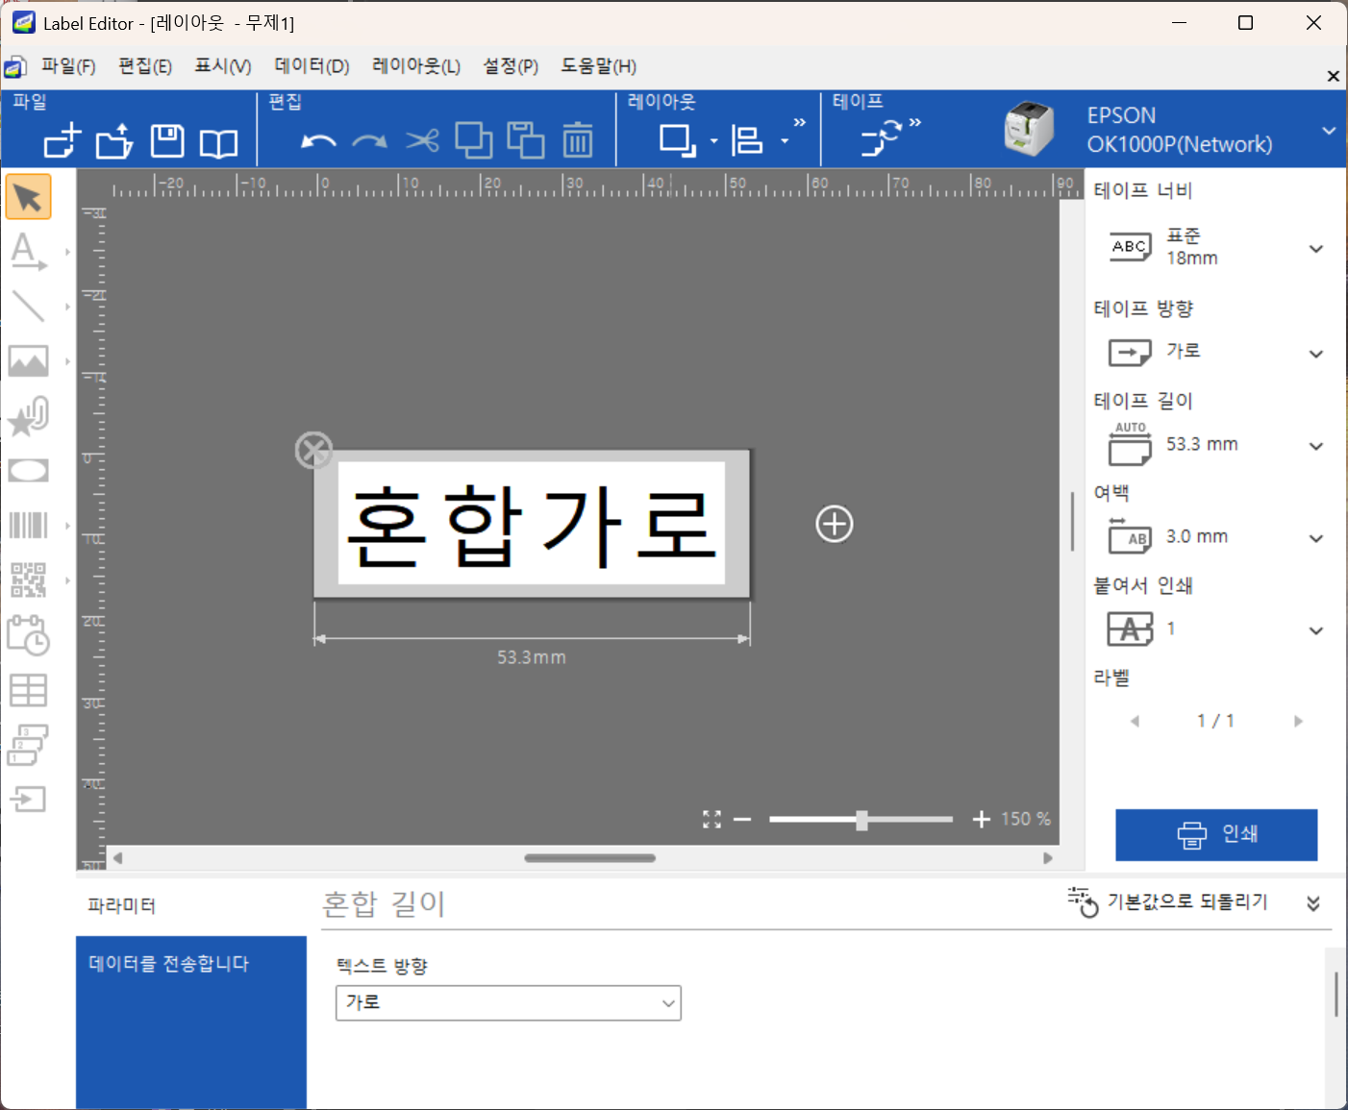Image resolution: width=1348 pixels, height=1110 pixels.
Task: Go to previous label arrow
Action: coord(1135,721)
